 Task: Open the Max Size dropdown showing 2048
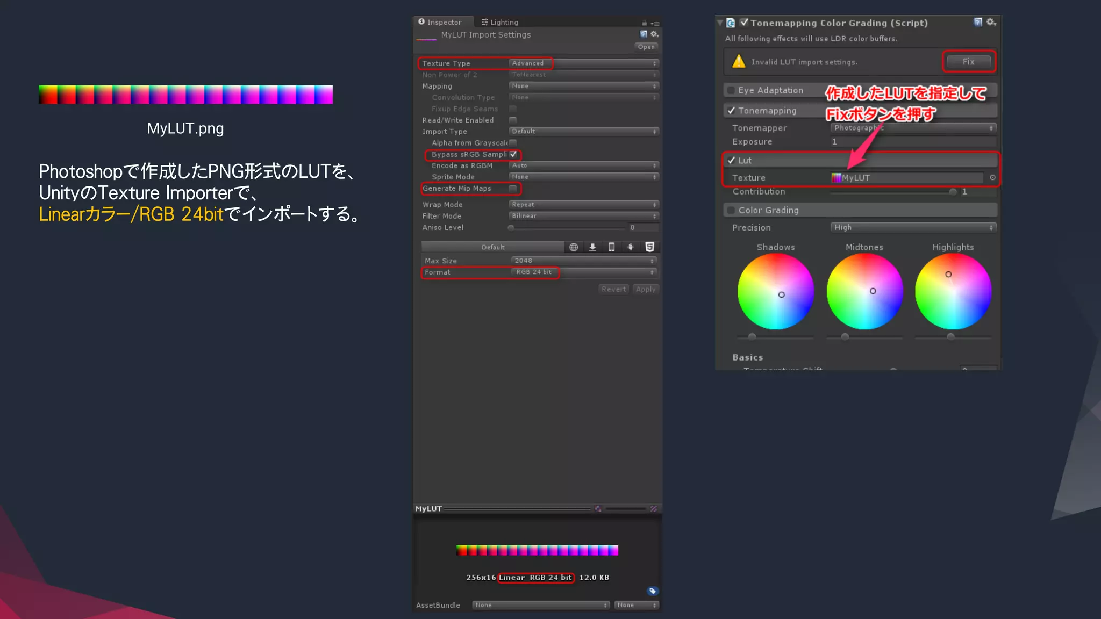pos(584,261)
